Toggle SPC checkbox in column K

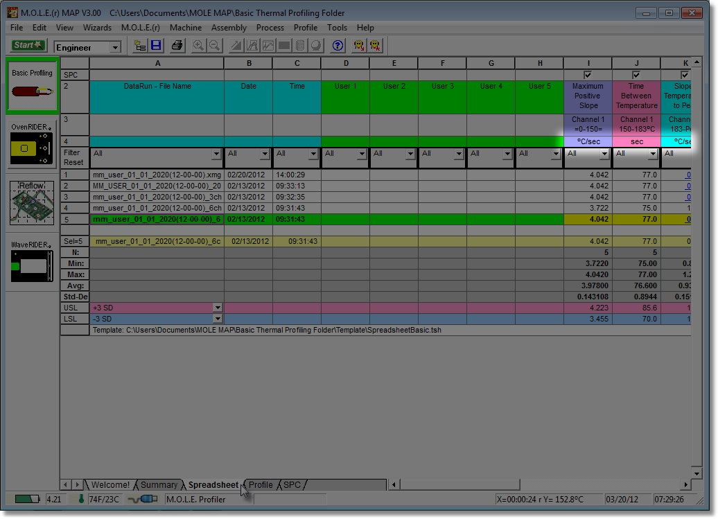[685, 75]
